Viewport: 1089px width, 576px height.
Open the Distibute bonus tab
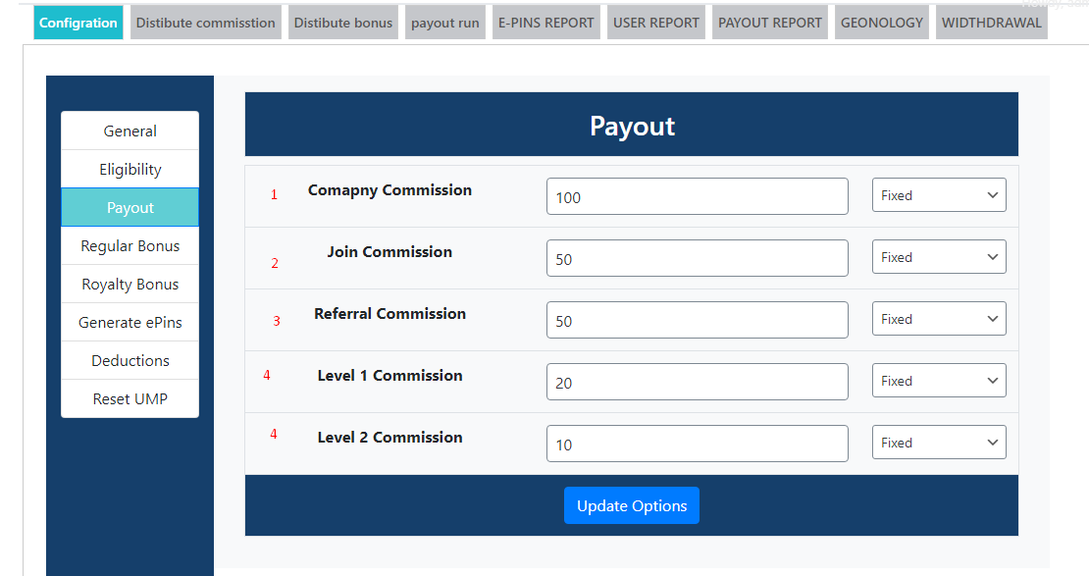point(343,23)
